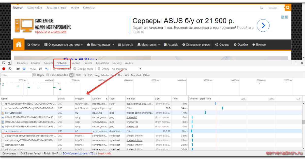Enable the Preserve log checkbox

point(54,69)
